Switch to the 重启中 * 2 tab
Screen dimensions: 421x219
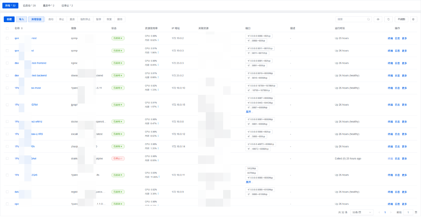click(49, 5)
